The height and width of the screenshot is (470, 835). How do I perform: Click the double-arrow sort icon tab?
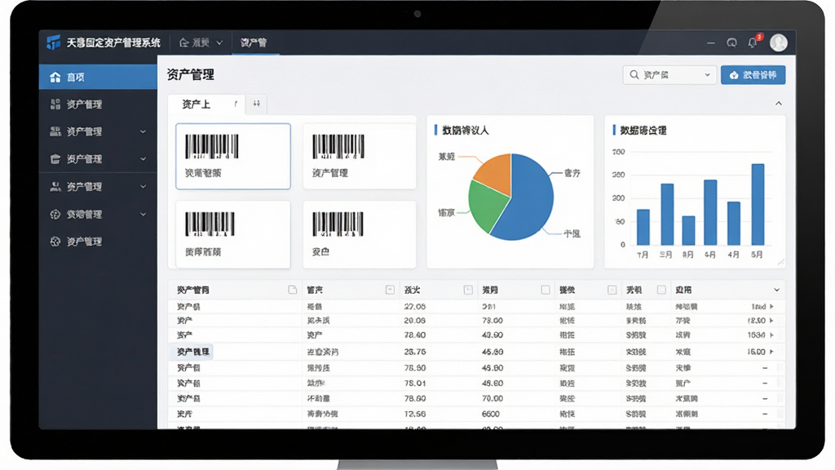coord(257,104)
